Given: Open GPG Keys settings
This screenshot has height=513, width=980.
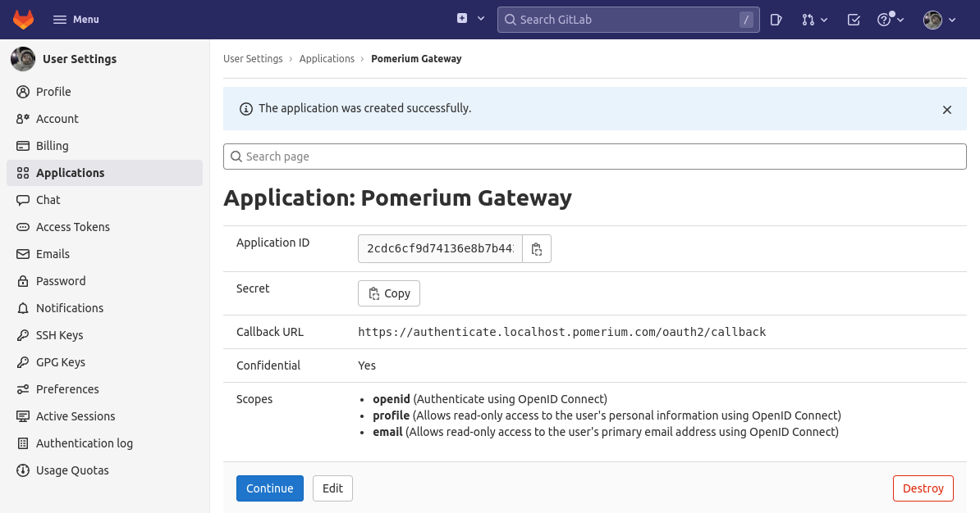Looking at the screenshot, I should (62, 361).
